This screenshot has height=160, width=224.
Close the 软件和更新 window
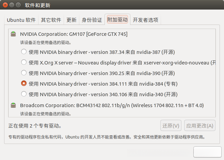click(6, 5)
